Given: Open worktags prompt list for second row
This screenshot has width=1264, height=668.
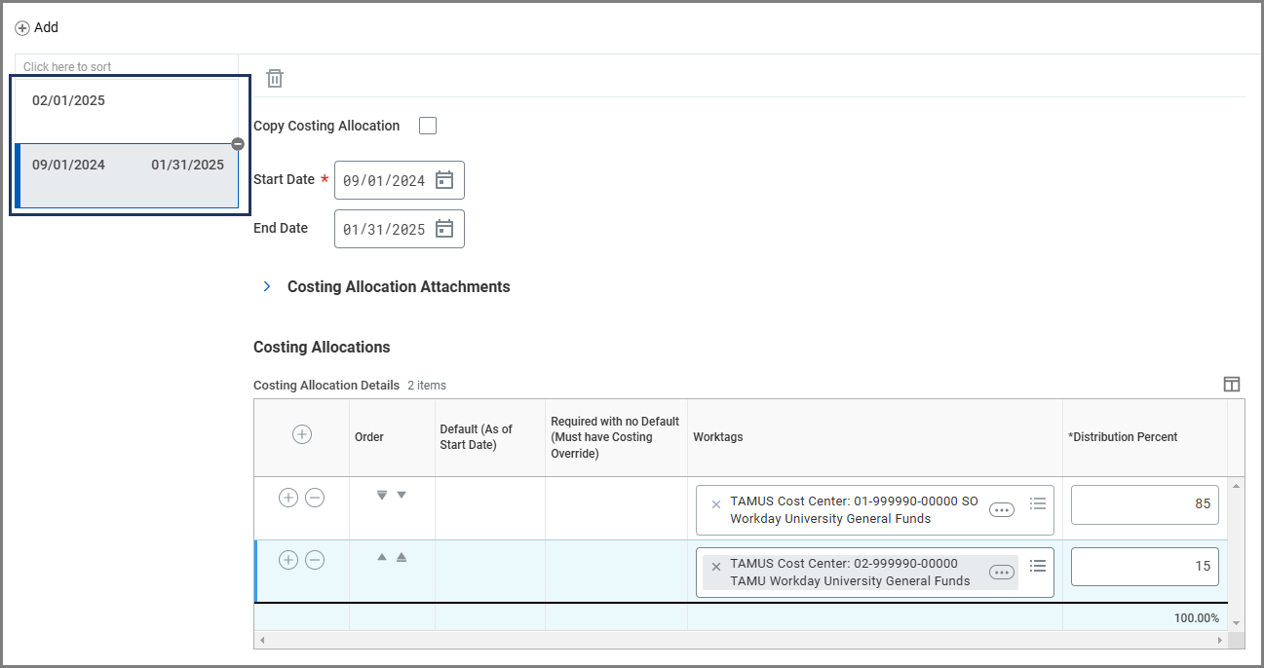Looking at the screenshot, I should tap(1038, 566).
